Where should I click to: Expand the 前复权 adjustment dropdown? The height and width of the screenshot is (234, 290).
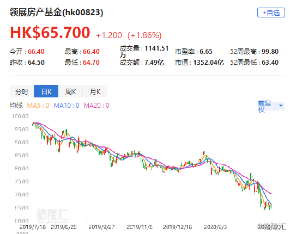[271, 106]
